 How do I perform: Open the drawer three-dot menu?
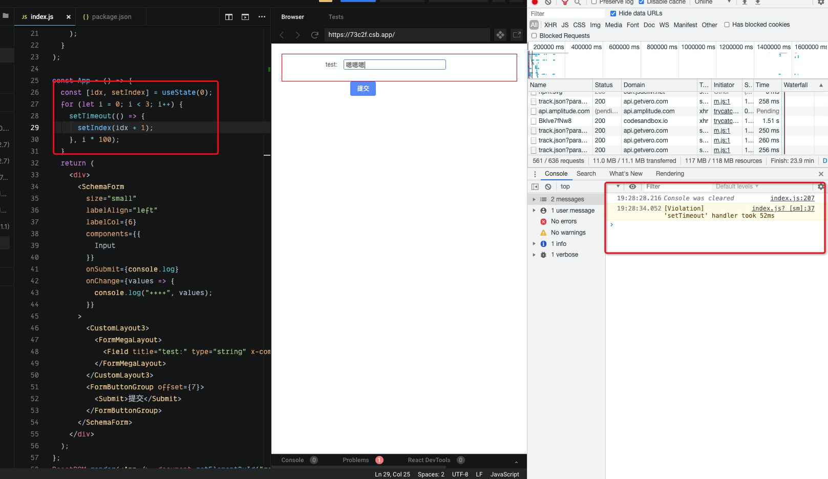click(x=535, y=174)
